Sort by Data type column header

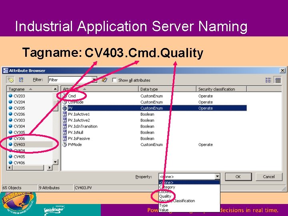point(167,89)
